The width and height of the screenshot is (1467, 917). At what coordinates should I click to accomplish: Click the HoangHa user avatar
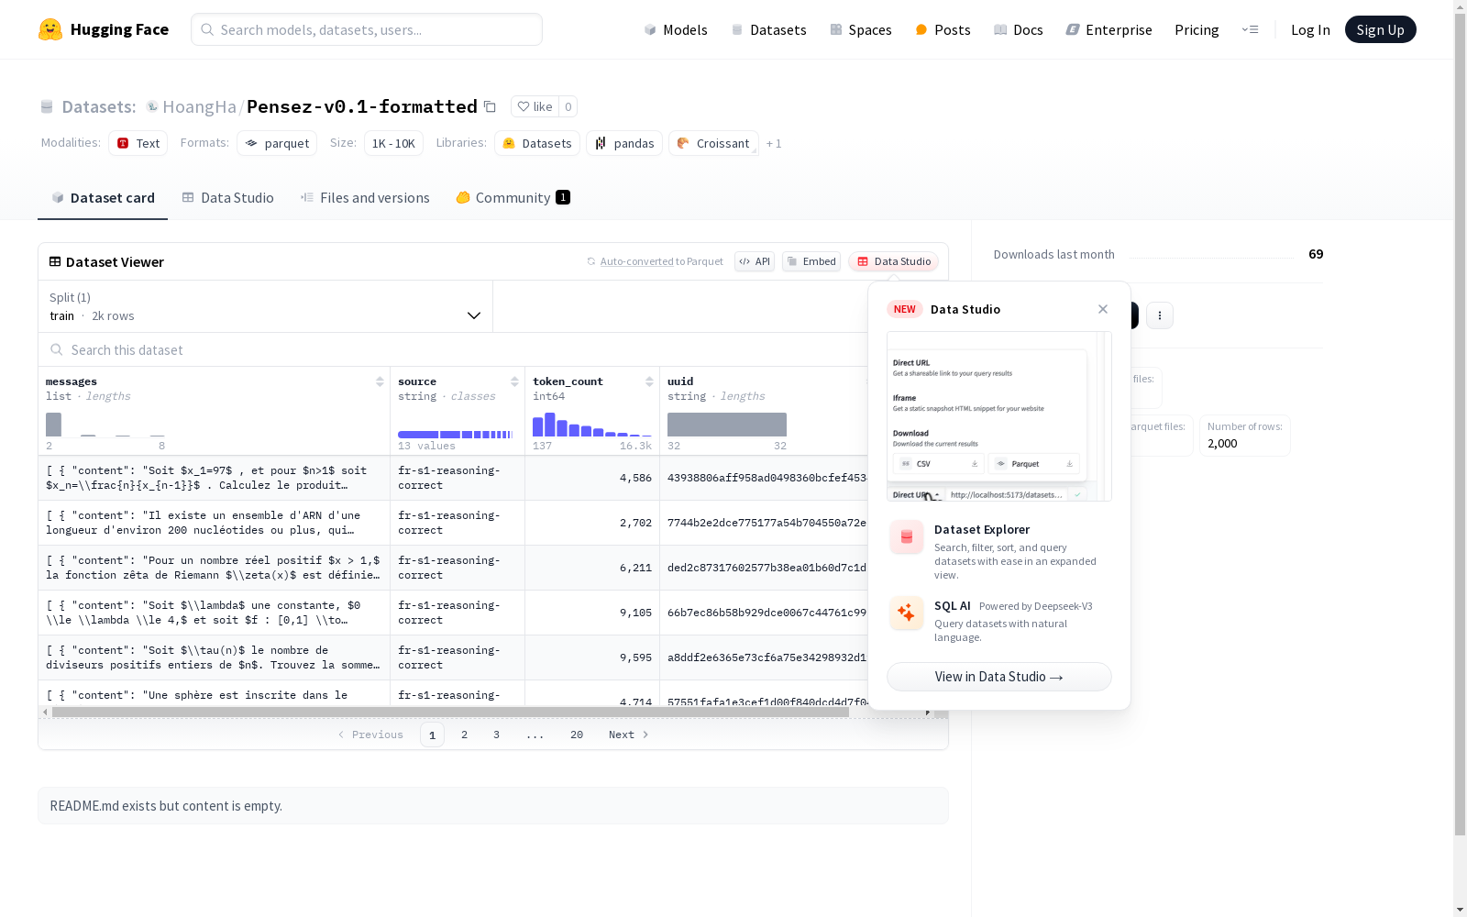point(152,106)
